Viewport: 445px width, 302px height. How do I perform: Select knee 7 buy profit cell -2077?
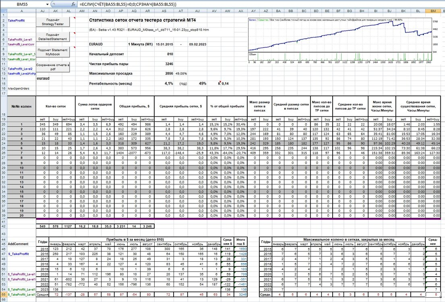pos(134,153)
